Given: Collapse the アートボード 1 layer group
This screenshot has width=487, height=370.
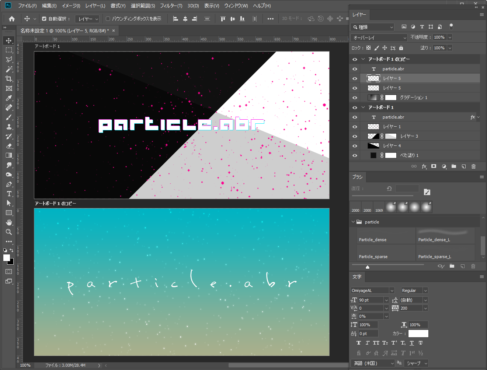Looking at the screenshot, I should [363, 108].
